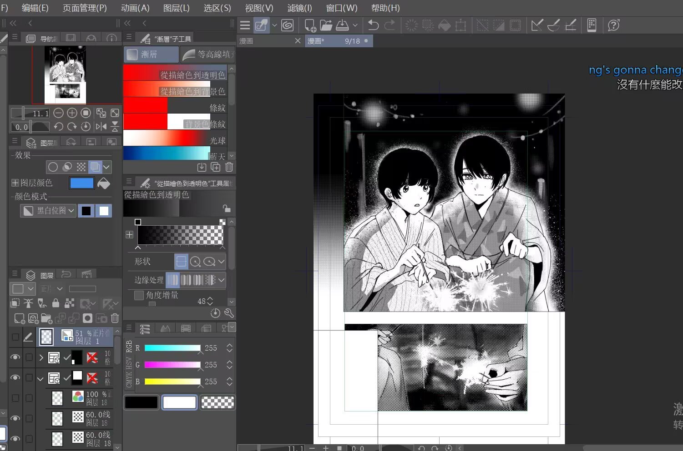This screenshot has height=451, width=683.
Task: Adjust the navigator zoom slider at 11.1
Action: click(30, 113)
